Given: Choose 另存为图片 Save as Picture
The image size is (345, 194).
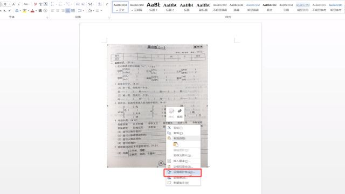Looking at the screenshot, I should click(183, 156).
